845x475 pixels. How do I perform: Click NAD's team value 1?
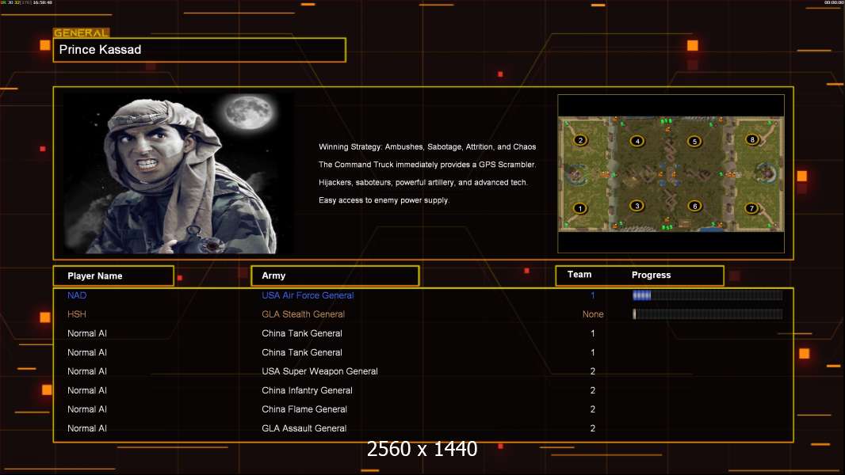pyautogui.click(x=593, y=295)
